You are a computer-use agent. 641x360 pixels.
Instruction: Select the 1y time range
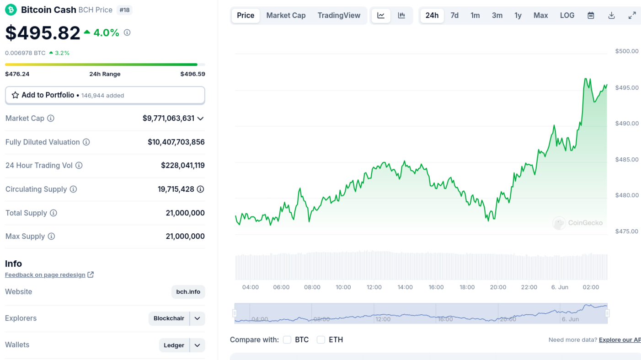pyautogui.click(x=518, y=15)
